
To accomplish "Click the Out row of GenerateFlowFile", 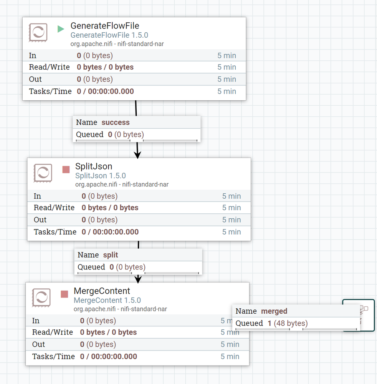I will click(134, 79).
